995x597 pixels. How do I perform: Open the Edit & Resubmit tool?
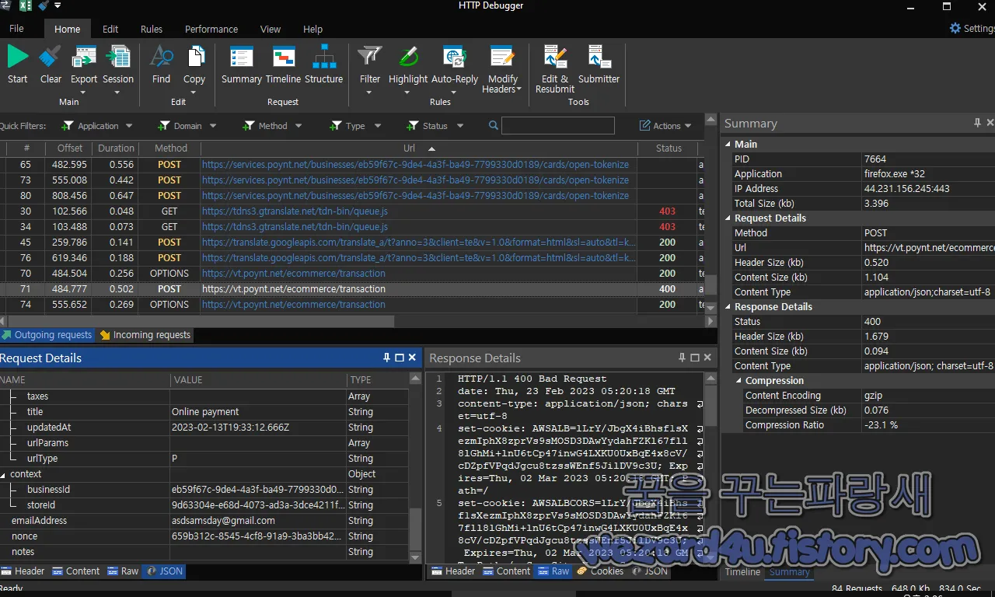[x=554, y=62]
